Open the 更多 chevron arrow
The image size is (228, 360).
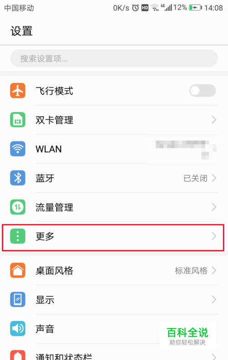coord(214,236)
